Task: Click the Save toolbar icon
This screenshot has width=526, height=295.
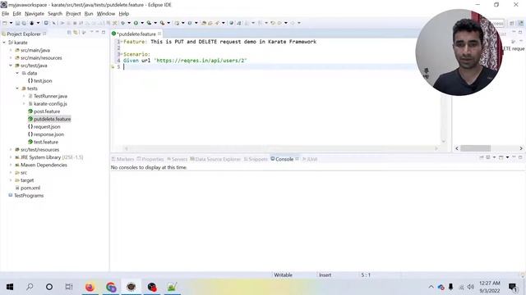Action: click(18, 23)
